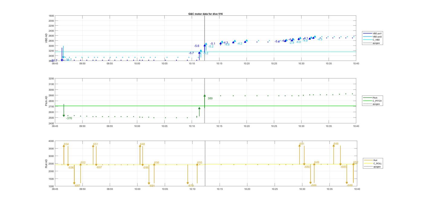Click the '654' roll data label
The height and width of the screenshot is (209, 423).
(66, 144)
